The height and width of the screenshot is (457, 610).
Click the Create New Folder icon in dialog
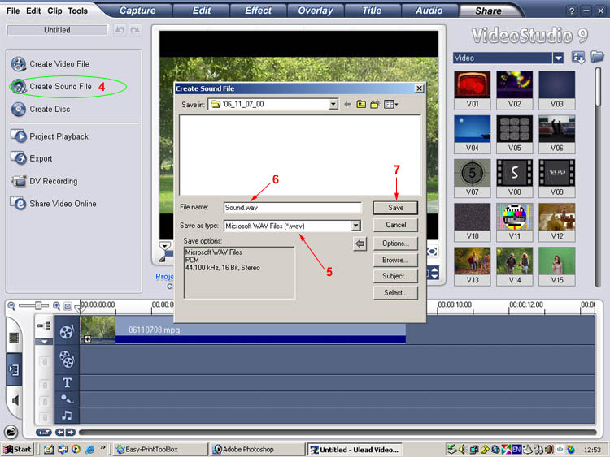point(374,104)
